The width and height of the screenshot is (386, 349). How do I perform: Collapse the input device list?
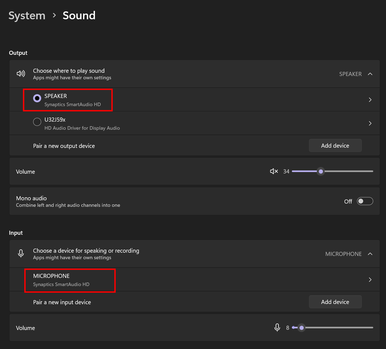(370, 254)
